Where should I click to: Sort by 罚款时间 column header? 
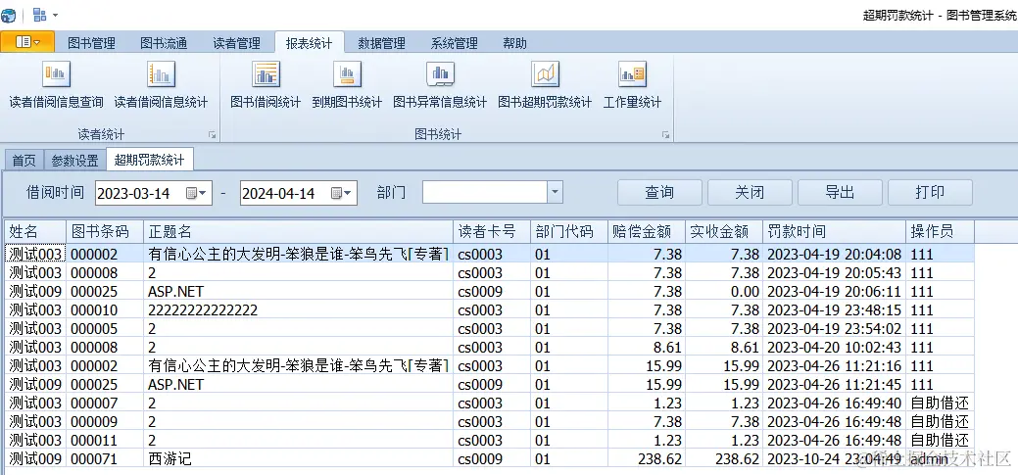click(834, 232)
